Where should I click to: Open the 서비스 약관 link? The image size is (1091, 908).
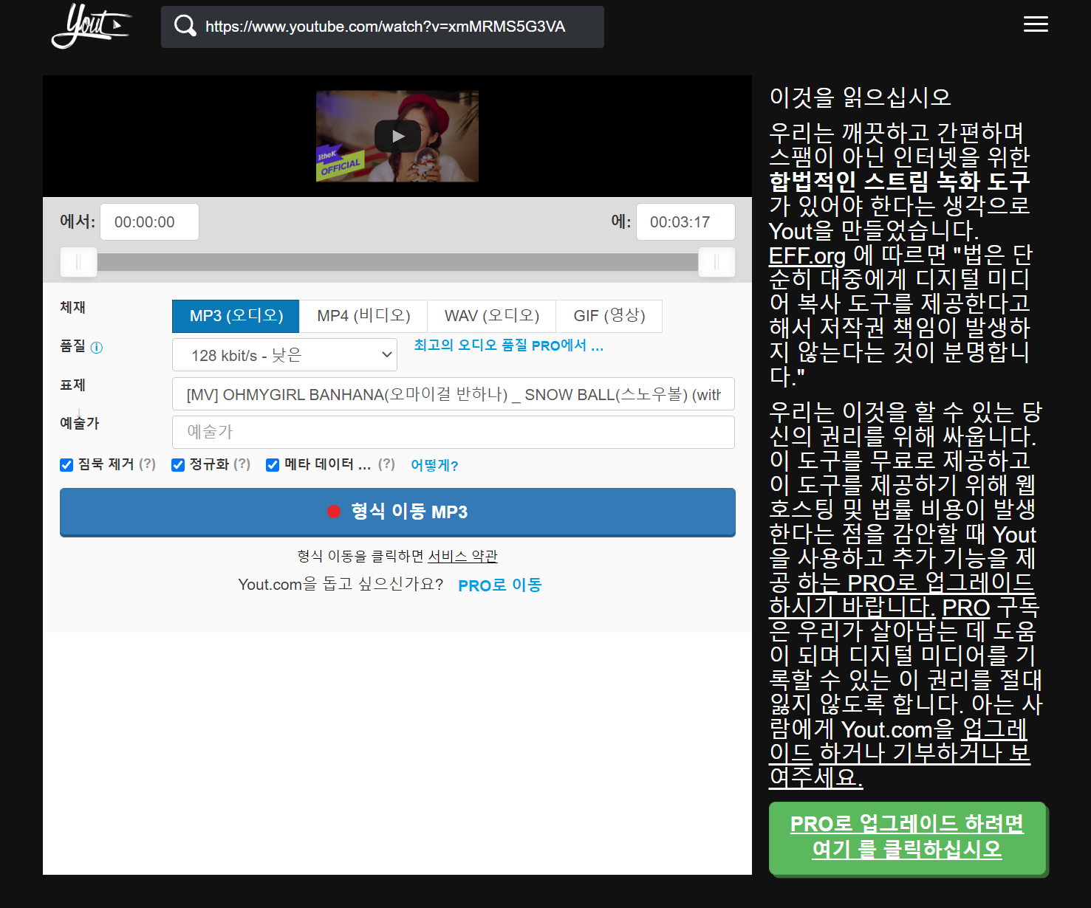click(x=463, y=556)
